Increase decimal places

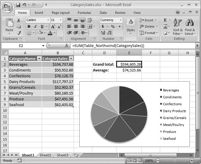tap(103, 33)
